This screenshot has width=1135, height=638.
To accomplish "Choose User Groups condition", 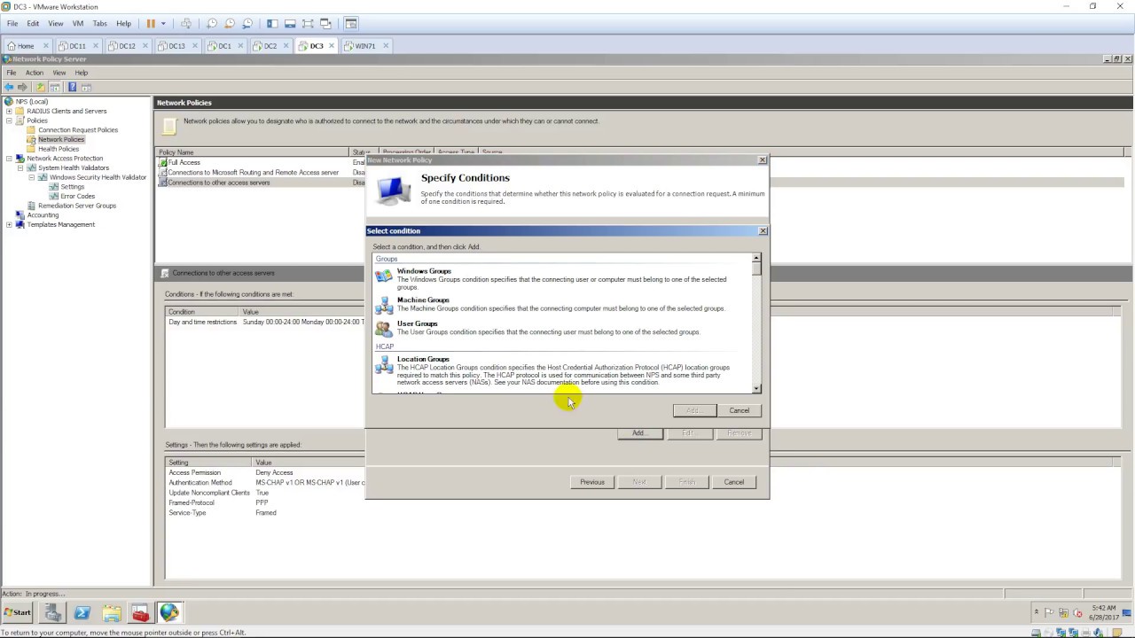I will tap(563, 328).
